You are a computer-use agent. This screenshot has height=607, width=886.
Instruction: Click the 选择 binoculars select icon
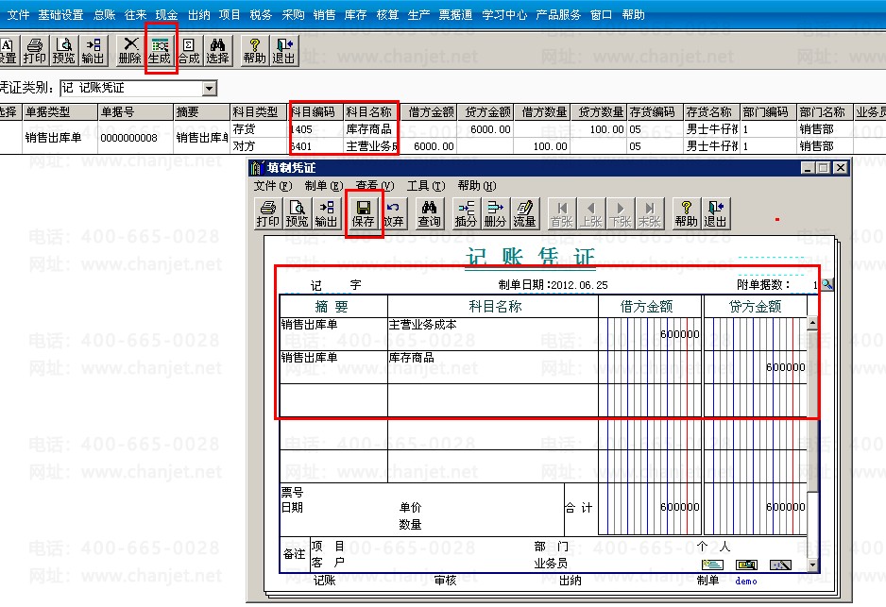point(217,51)
